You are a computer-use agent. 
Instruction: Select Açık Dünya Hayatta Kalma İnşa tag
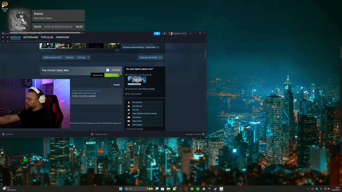pos(133,47)
